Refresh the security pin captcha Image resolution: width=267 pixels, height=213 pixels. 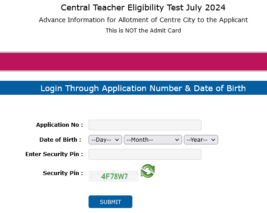(148, 171)
